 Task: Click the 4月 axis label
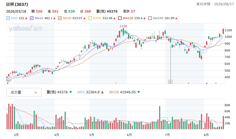click(57, 135)
